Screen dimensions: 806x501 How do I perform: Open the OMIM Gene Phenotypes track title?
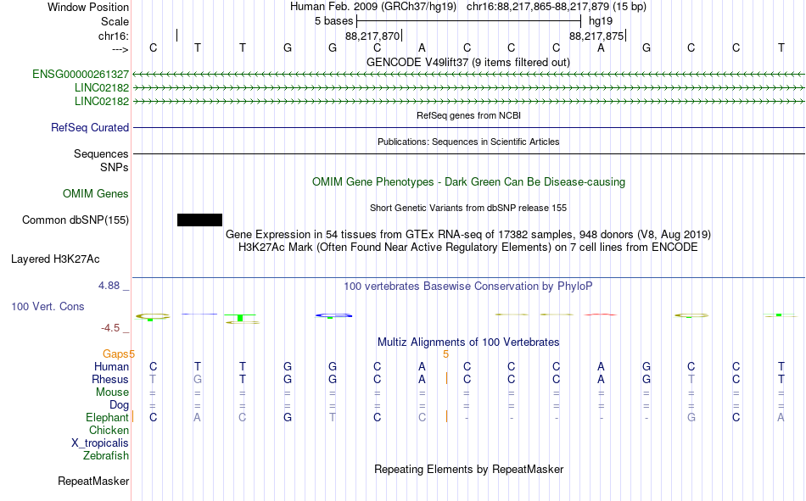[x=469, y=182]
